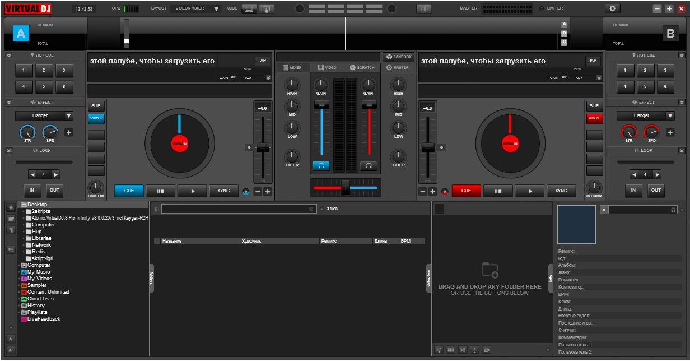
Task: Click the filter folder icon in browser sidebar
Action: click(x=11, y=230)
